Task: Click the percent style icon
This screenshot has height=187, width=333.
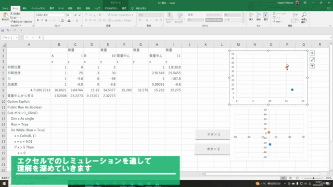Action: coord(147,20)
